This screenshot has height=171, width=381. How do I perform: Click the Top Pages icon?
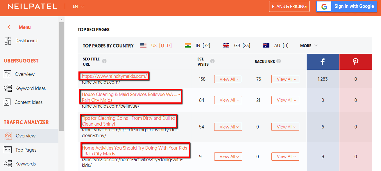pos(7,150)
